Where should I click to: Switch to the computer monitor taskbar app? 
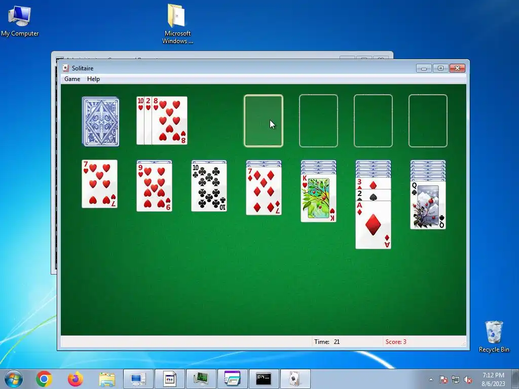point(138,379)
